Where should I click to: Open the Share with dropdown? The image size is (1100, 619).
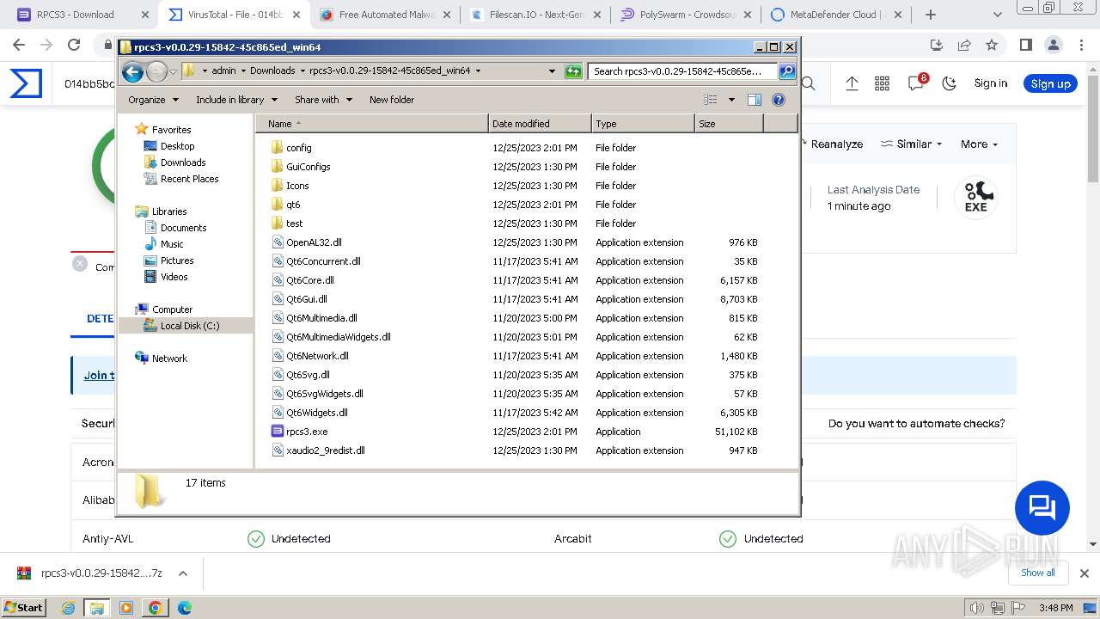point(323,100)
